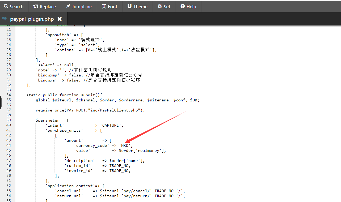Close the paypal_plugin.php tab

[x=60, y=19]
